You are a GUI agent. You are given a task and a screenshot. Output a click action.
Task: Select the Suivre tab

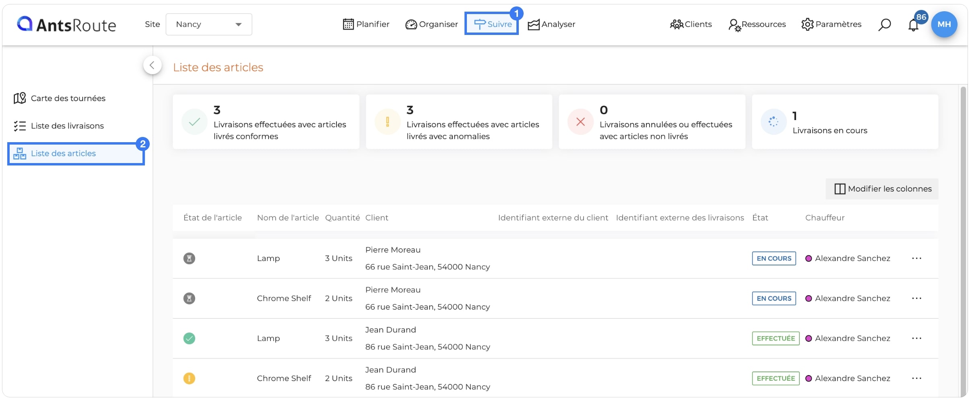(x=492, y=24)
